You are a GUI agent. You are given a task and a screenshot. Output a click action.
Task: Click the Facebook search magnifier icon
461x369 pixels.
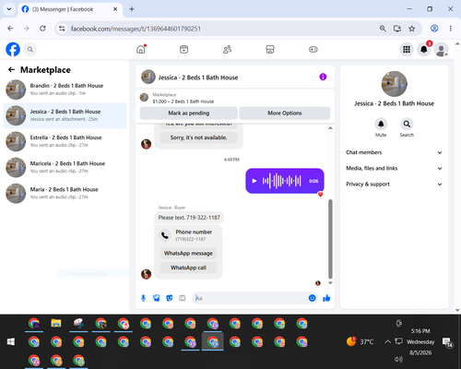click(30, 49)
